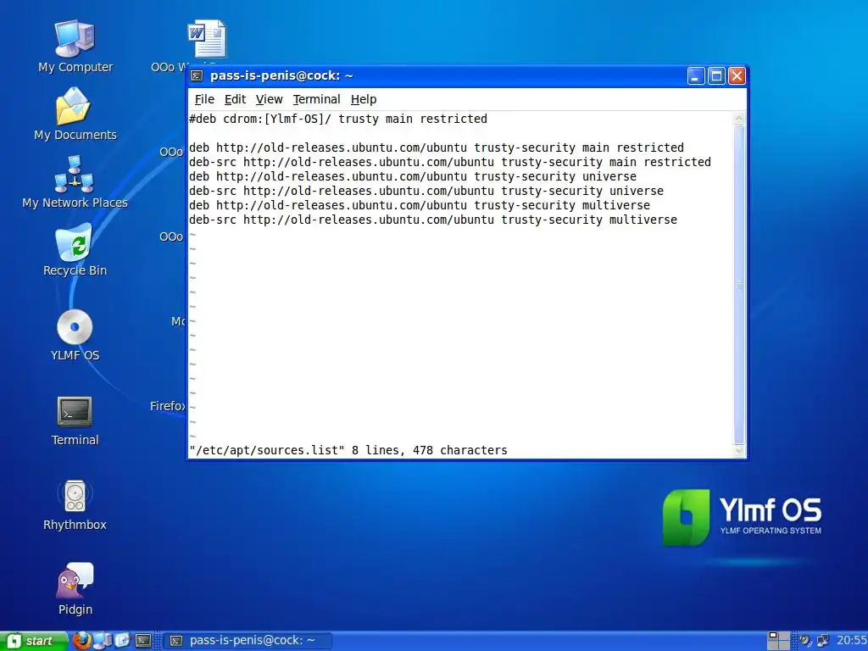Click the '/etc/apt/sources.list' status line

[x=348, y=451]
